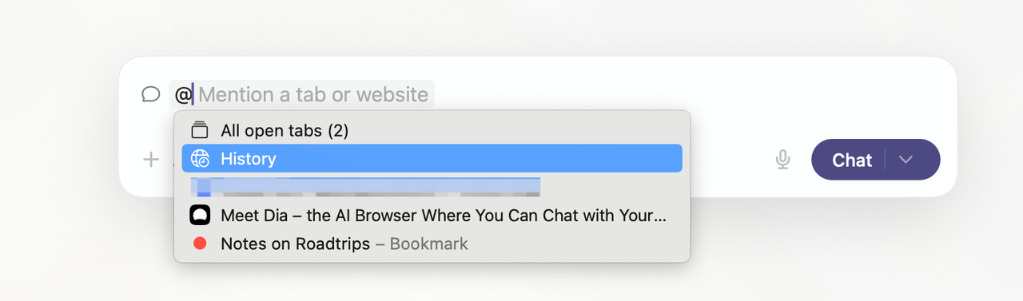Choose History from the mention list

click(x=432, y=158)
